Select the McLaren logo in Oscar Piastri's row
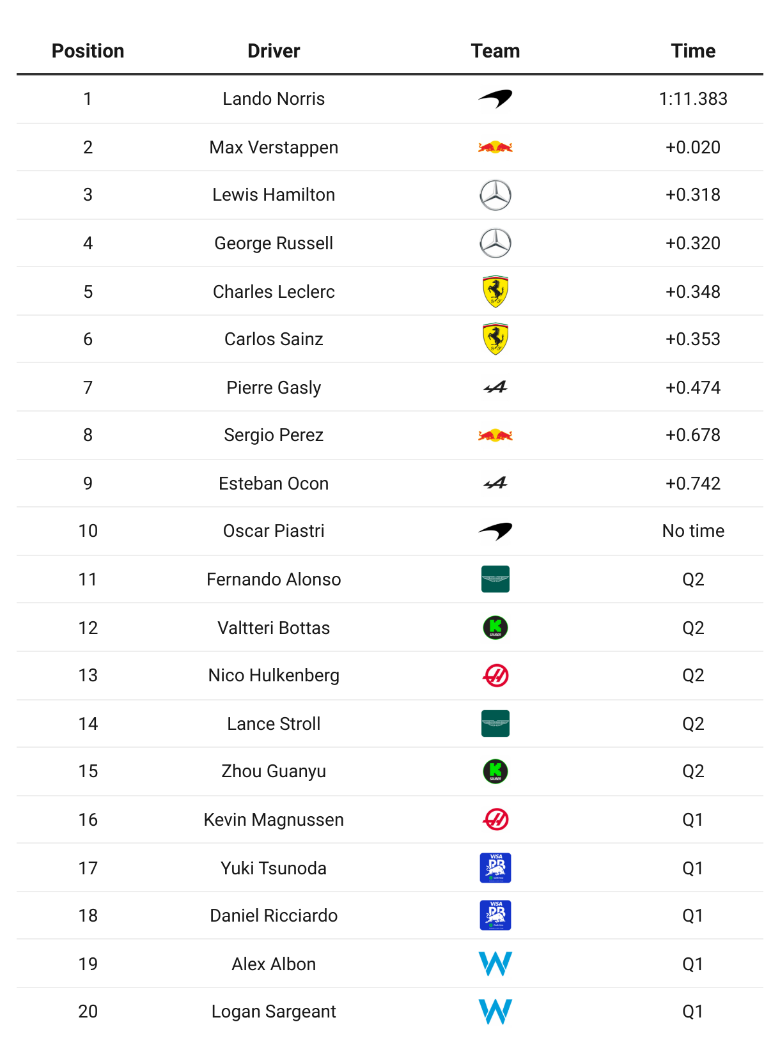 495,531
